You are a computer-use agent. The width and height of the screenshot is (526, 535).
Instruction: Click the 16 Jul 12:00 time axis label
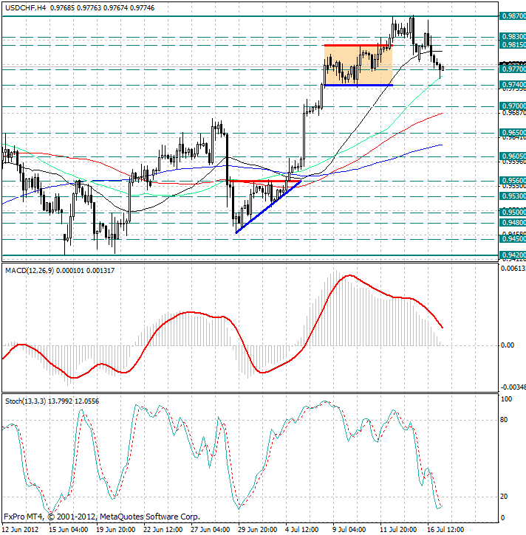coord(445,530)
